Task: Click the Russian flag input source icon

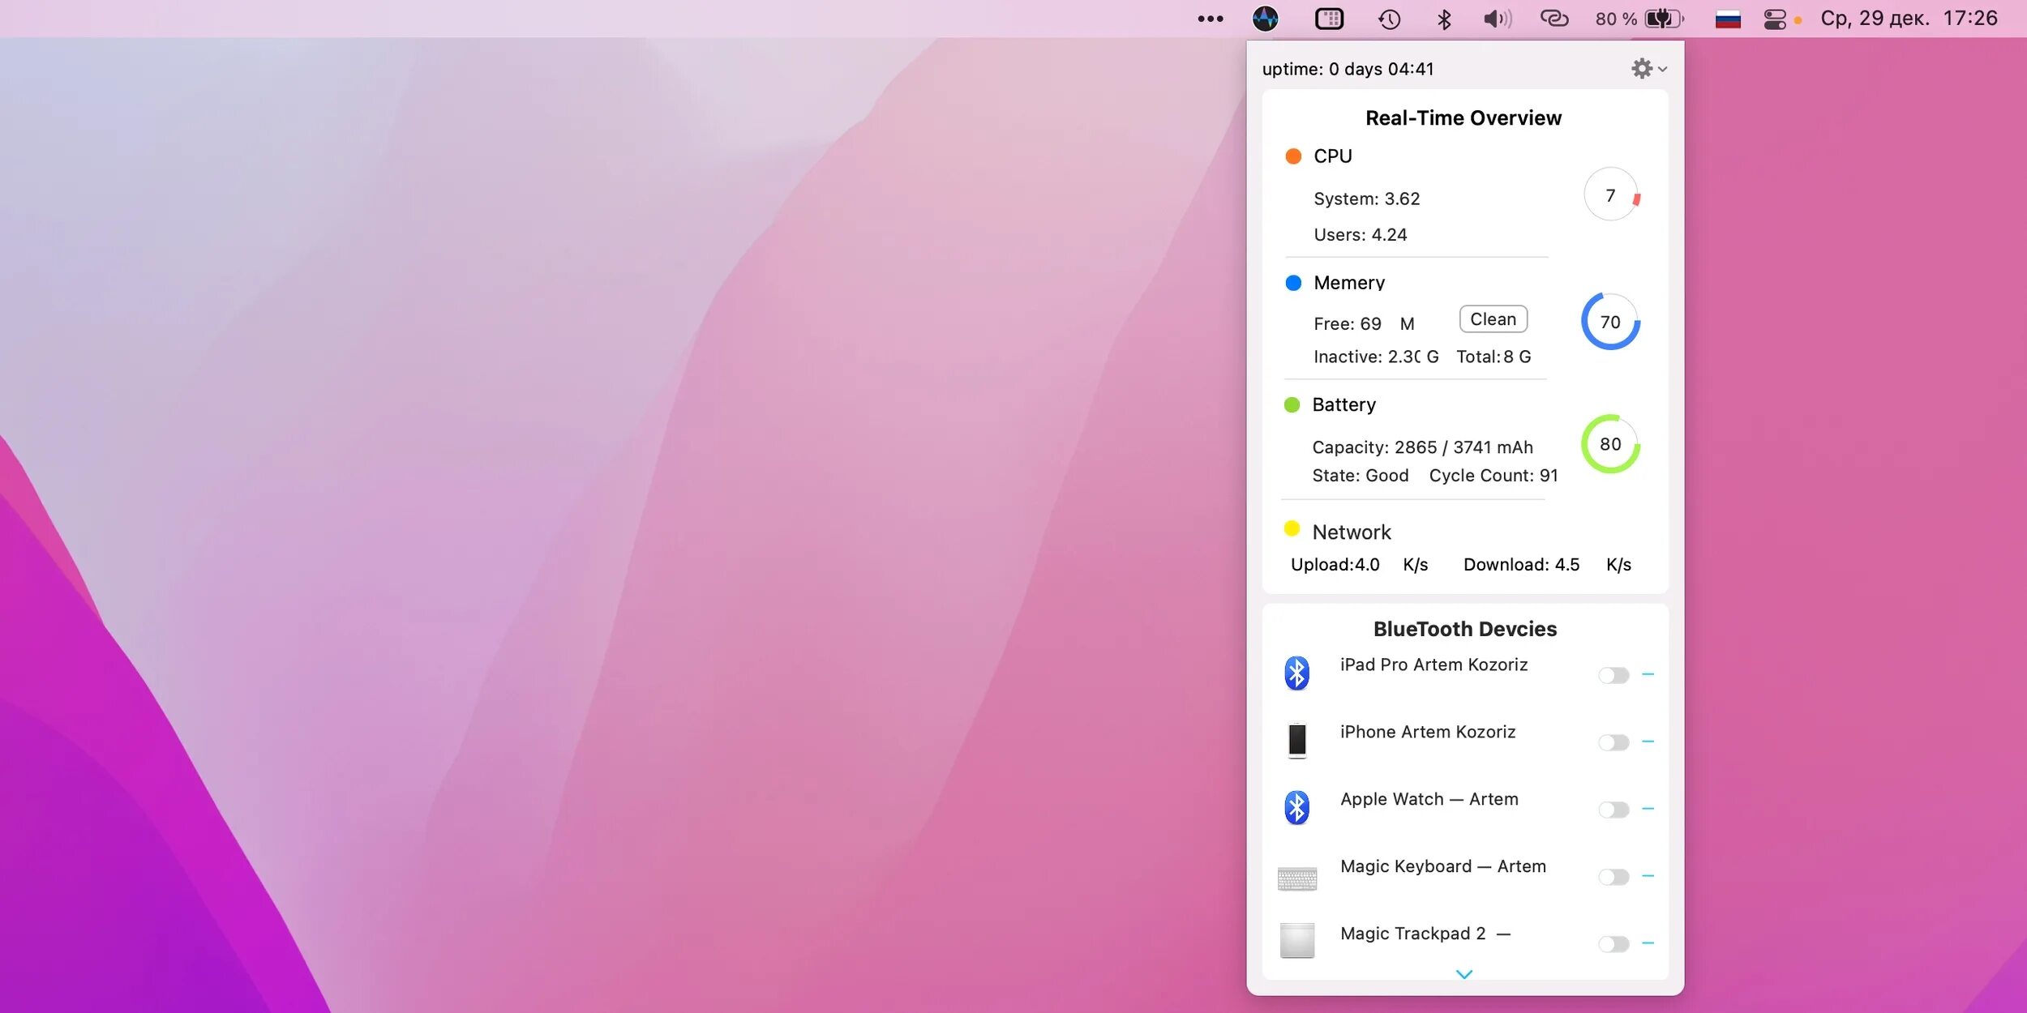Action: coord(1728,19)
